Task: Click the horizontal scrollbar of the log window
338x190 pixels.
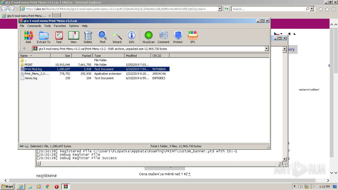Action: (x=159, y=163)
